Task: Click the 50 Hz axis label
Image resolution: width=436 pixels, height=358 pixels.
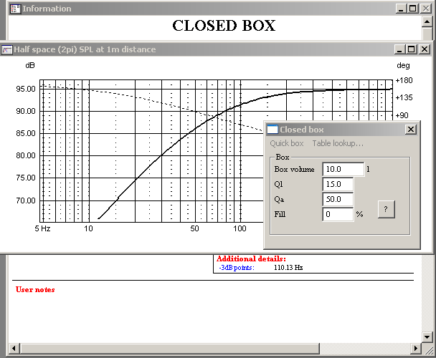Action: pos(194,228)
